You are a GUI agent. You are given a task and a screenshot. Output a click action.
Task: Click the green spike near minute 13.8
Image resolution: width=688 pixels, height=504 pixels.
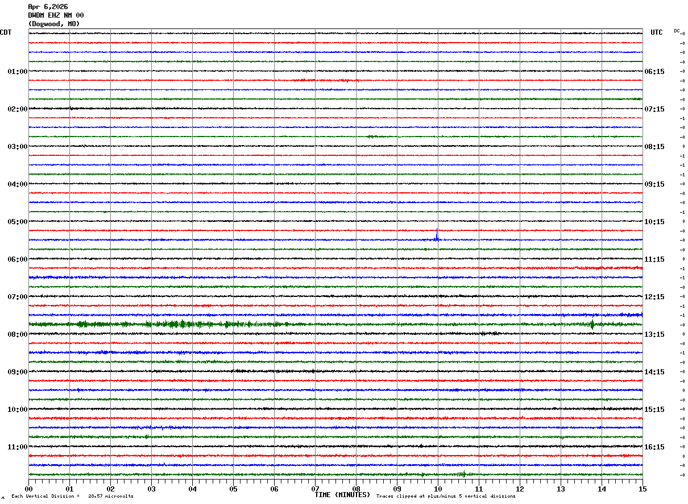tap(592, 324)
